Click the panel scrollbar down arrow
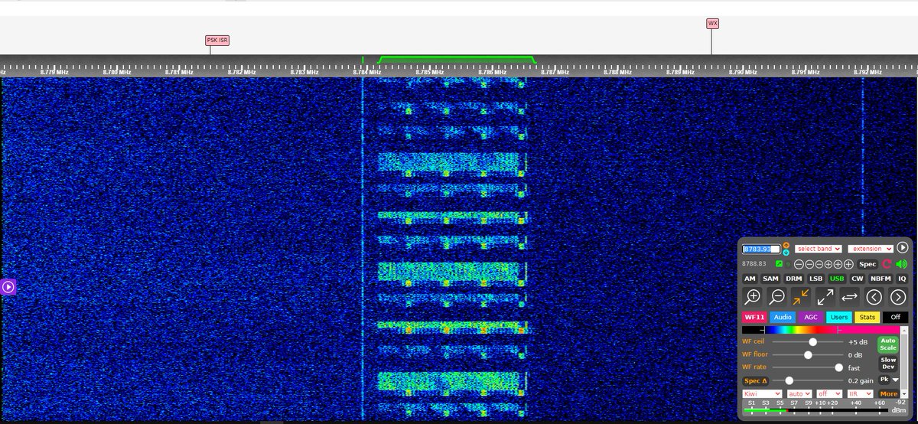918x424 pixels. click(904, 393)
